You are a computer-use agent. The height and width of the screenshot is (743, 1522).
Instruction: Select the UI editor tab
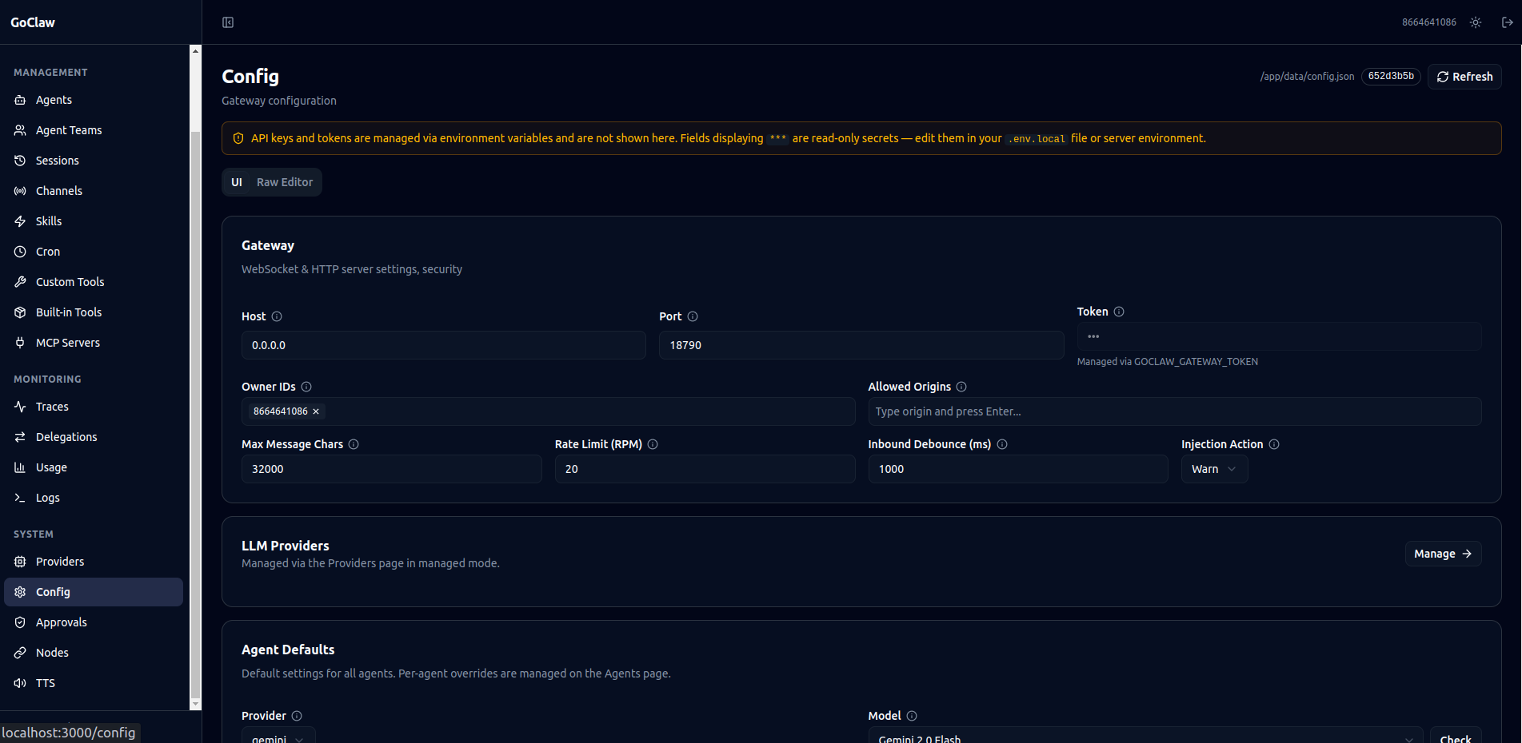237,181
